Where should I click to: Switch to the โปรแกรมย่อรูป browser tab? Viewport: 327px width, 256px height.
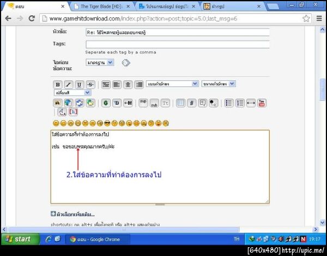pos(167,7)
